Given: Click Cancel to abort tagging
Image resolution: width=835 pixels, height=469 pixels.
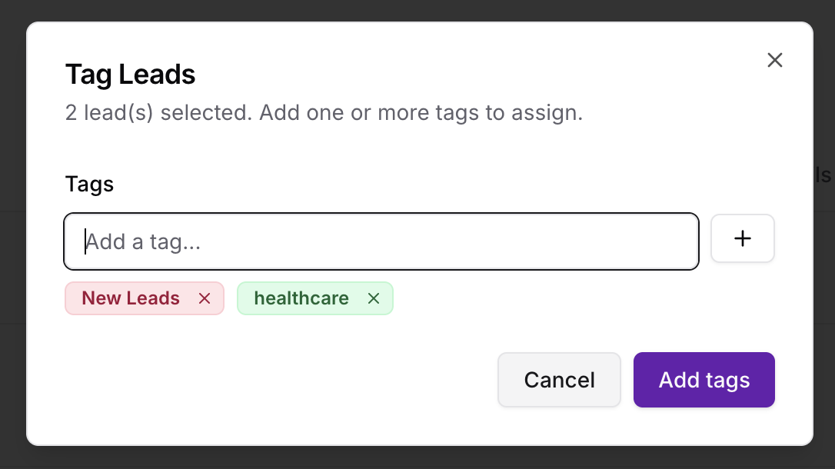Looking at the screenshot, I should tap(559, 379).
